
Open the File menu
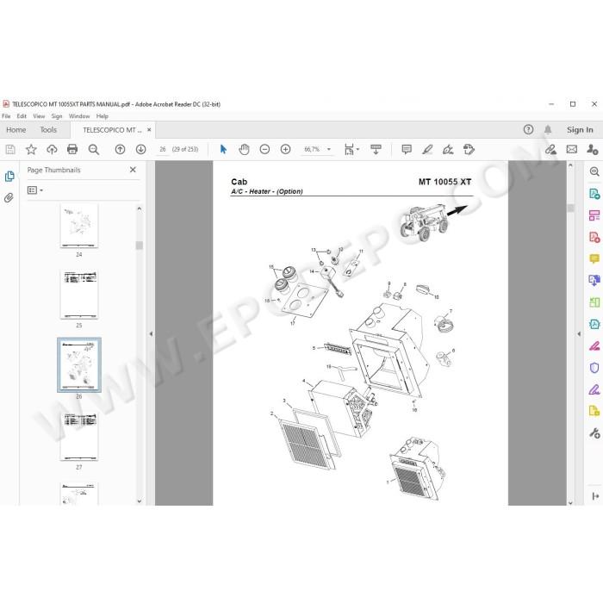pyautogui.click(x=6, y=116)
